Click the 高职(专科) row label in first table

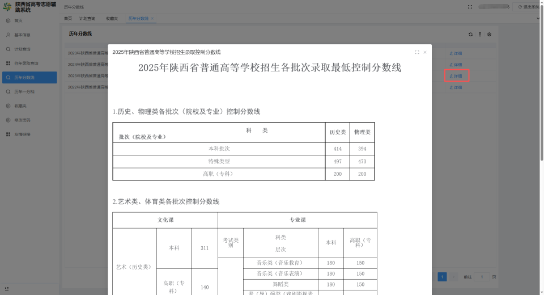coord(219,174)
